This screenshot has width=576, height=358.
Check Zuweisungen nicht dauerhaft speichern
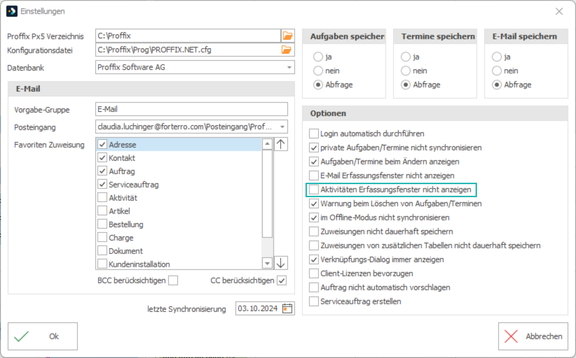[x=314, y=232]
